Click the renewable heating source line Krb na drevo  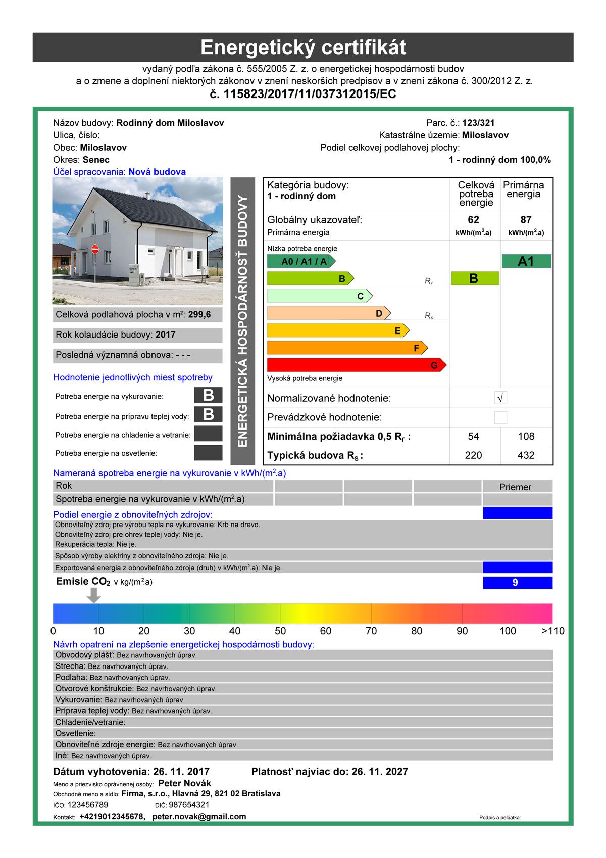[x=158, y=525]
